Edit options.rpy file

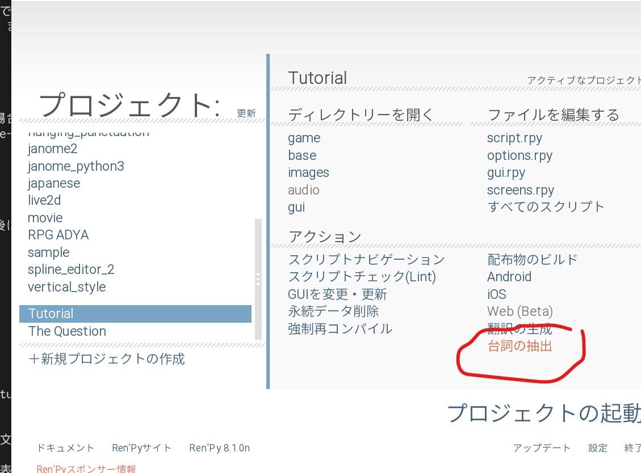pos(519,155)
